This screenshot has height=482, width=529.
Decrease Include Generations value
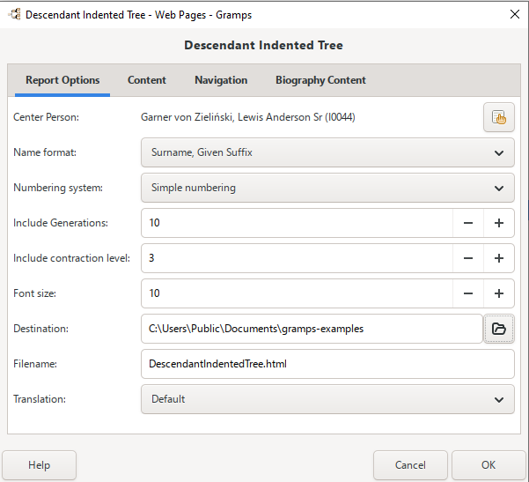[468, 223]
